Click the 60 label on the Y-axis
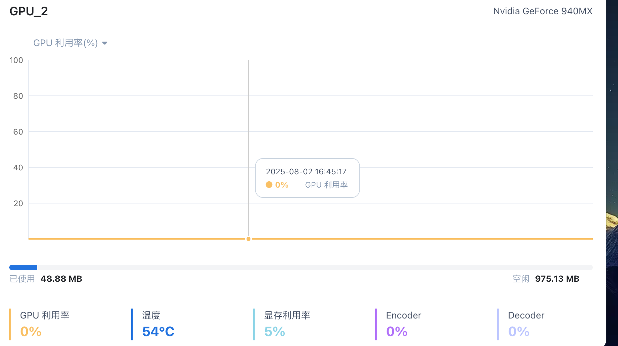The width and height of the screenshot is (618, 346). click(x=18, y=132)
